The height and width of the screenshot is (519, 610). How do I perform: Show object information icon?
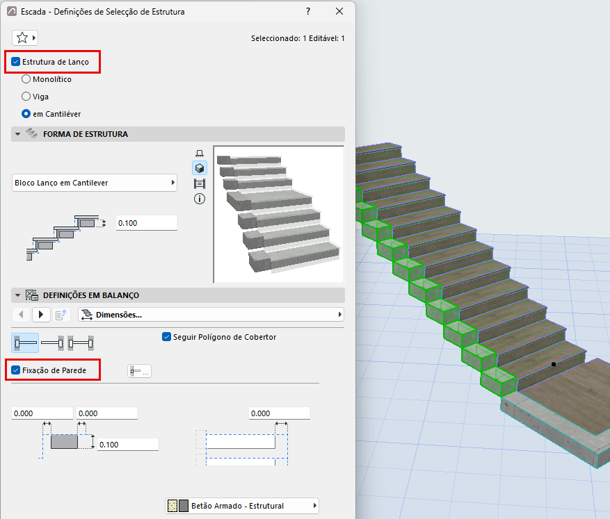[x=200, y=199]
